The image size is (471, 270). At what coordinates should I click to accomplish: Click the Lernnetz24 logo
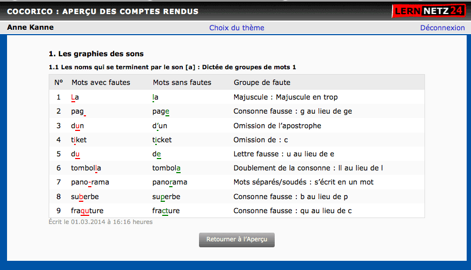[428, 11]
